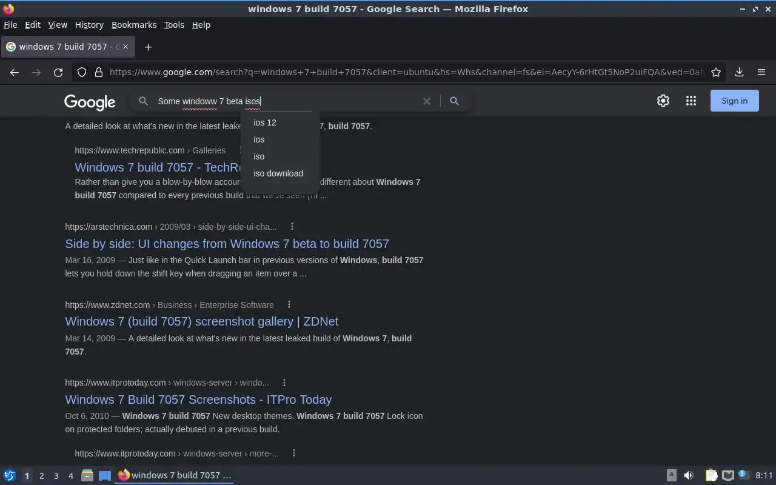The width and height of the screenshot is (776, 485).
Task: View site security lock information
Action: click(x=99, y=72)
